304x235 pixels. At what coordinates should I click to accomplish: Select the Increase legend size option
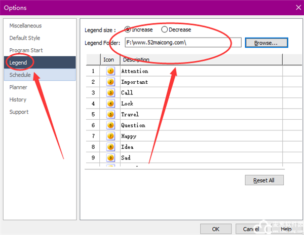tap(128, 30)
